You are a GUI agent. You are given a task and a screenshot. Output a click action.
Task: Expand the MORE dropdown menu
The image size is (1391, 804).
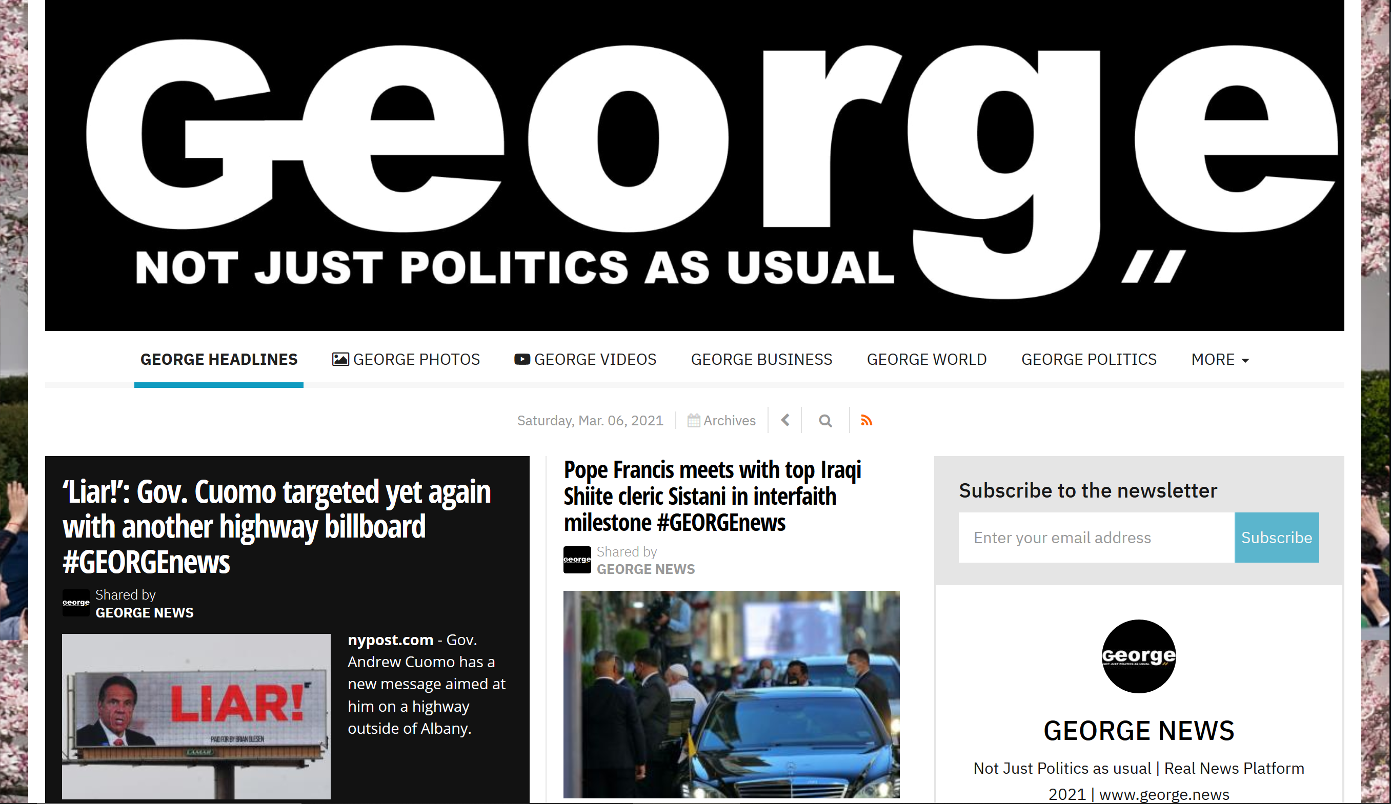(x=1220, y=360)
